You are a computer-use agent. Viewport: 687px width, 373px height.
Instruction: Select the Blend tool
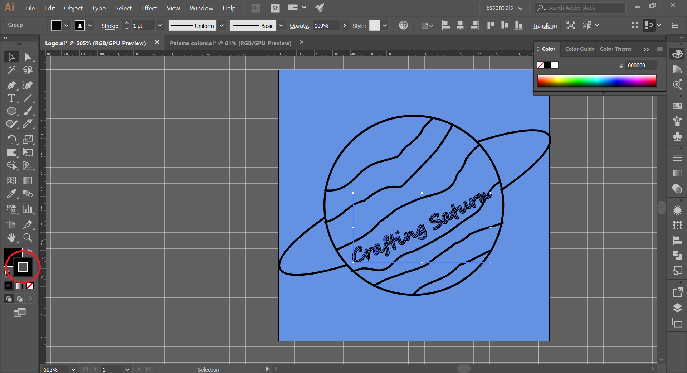pos(28,194)
